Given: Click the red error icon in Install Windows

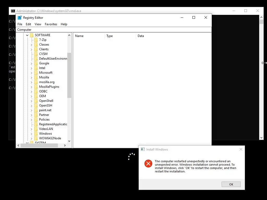Looking at the screenshot, I should point(148,164).
